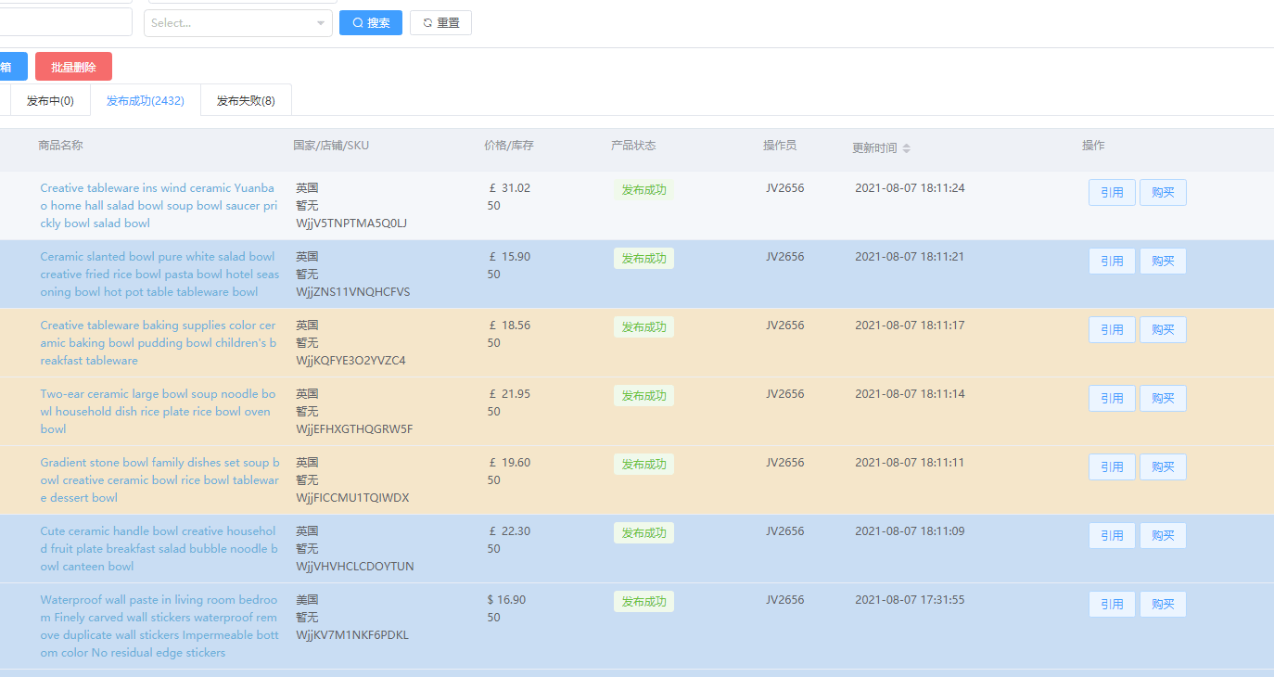Switch to the 发布失败(8) tab

[x=245, y=99]
